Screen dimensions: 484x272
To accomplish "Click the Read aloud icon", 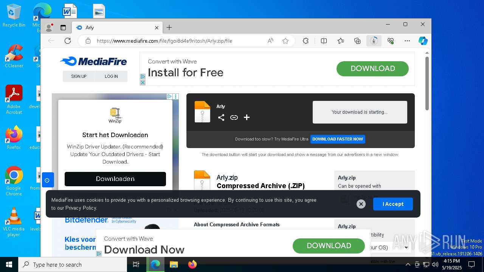I will pyautogui.click(x=270, y=41).
